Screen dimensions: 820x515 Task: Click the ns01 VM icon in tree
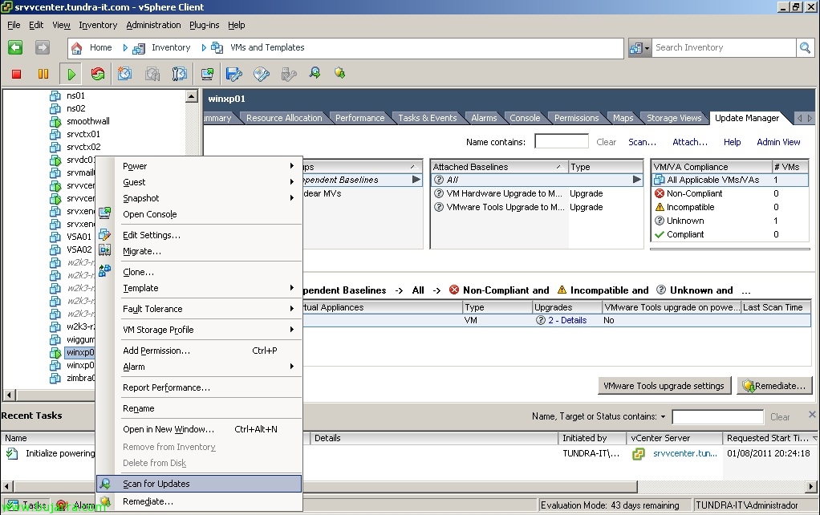[55, 95]
